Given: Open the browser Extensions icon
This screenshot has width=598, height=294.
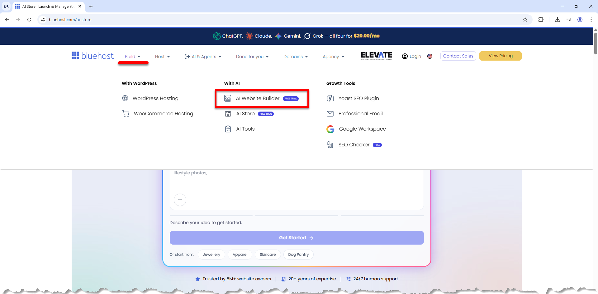Looking at the screenshot, I should click(541, 20).
